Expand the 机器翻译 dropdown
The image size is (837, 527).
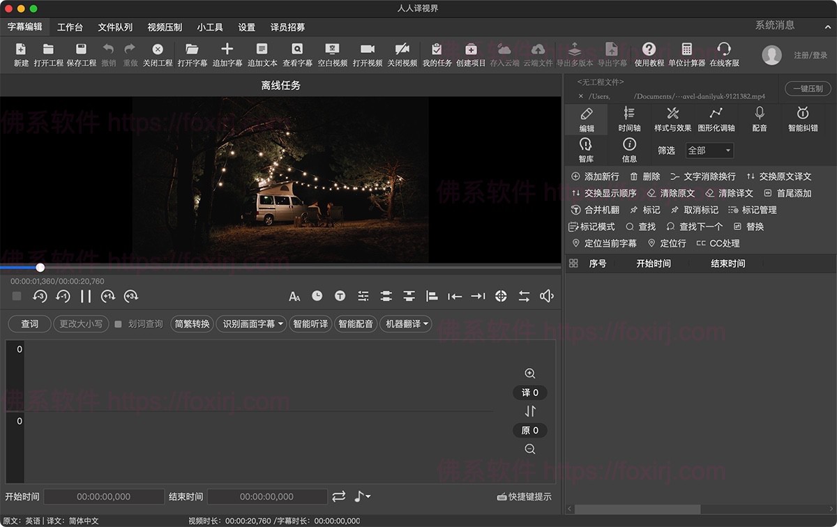point(405,324)
